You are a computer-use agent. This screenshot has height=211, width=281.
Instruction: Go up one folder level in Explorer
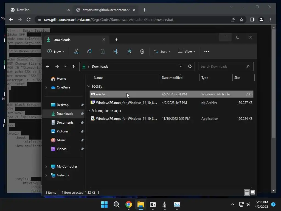73,66
